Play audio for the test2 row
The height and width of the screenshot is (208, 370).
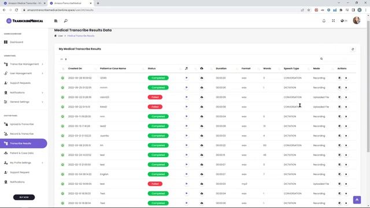click(x=186, y=126)
